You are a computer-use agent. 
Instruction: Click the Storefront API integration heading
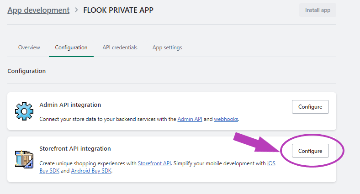pyautogui.click(x=75, y=149)
